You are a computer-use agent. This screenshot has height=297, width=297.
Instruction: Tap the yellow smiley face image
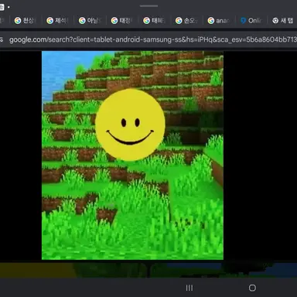click(x=130, y=125)
